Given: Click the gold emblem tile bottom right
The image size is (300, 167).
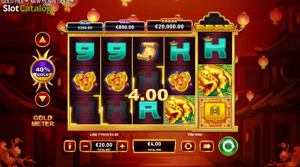Looking at the screenshot, I should click(x=215, y=112).
